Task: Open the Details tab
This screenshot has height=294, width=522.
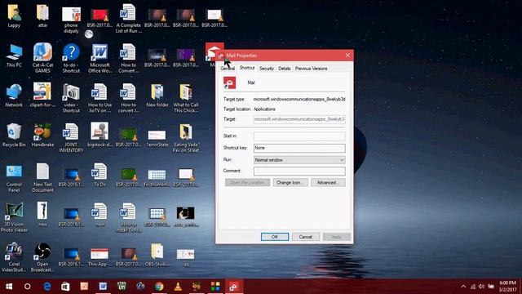Action: (285, 69)
